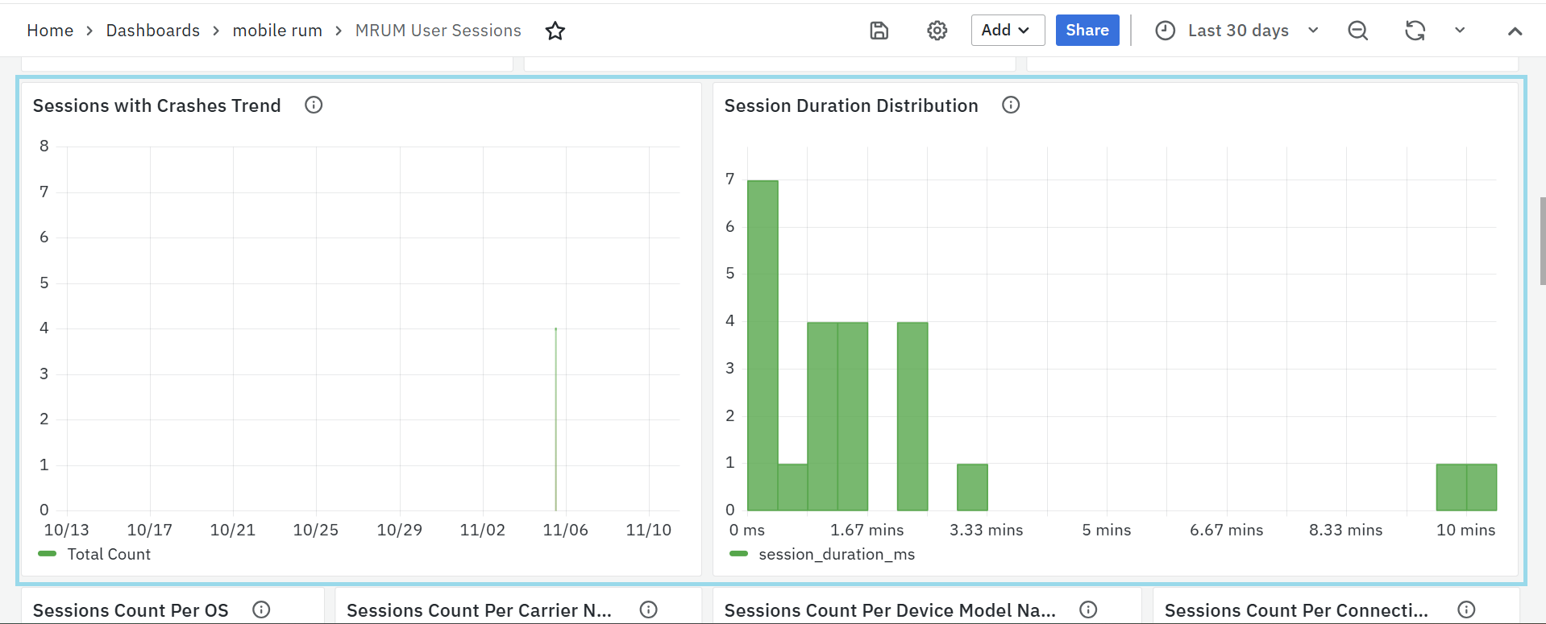Viewport: 1546px width, 624px height.
Task: Open the mobile rum folder breadcrumb
Action: point(277,31)
